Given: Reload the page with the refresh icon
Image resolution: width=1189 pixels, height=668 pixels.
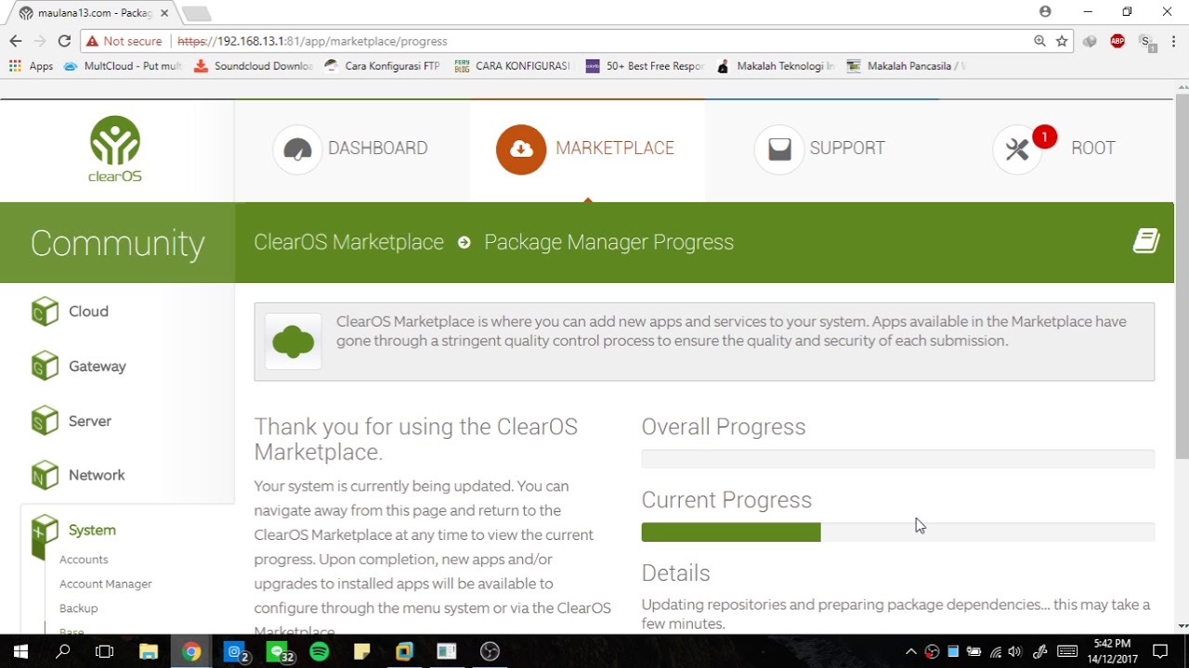Looking at the screenshot, I should point(64,41).
